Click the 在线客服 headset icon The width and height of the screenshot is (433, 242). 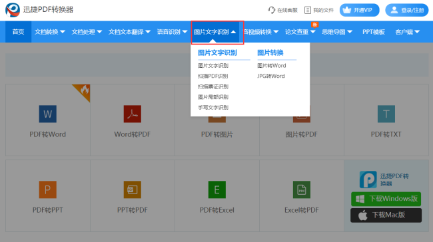[x=271, y=10]
